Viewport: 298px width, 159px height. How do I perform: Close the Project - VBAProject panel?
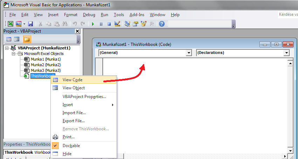tap(77, 31)
